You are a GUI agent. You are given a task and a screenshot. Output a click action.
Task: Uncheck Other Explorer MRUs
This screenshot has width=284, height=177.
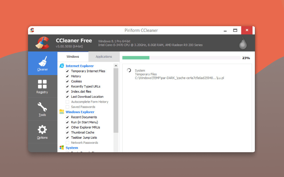pos(67,127)
